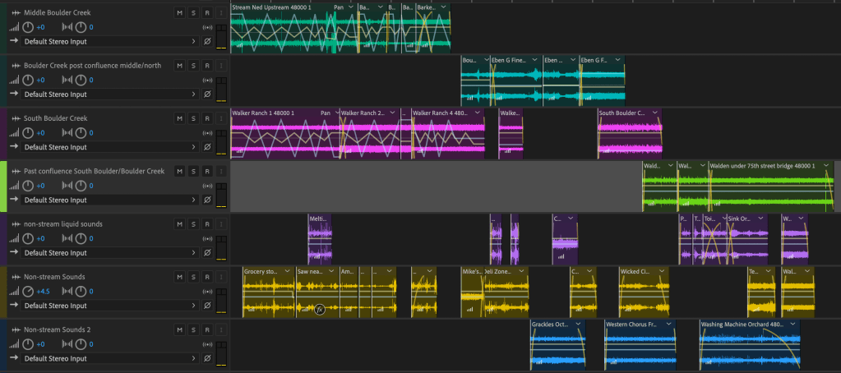Arm Non-stream Sounds track for recording

pos(207,277)
